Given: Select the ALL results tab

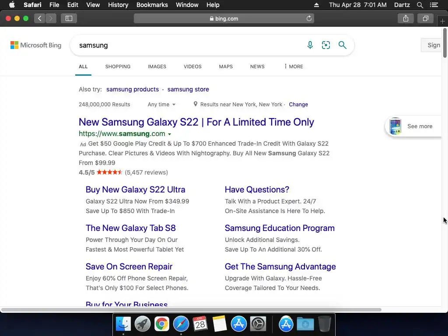Looking at the screenshot, I should (83, 66).
